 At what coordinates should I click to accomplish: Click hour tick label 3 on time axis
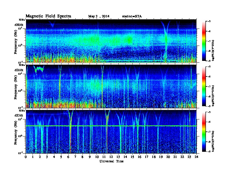[x=47, y=157]
